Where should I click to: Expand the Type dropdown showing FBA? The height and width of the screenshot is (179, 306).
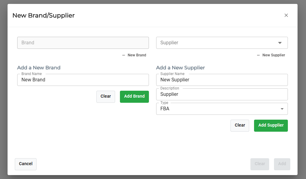[282, 109]
